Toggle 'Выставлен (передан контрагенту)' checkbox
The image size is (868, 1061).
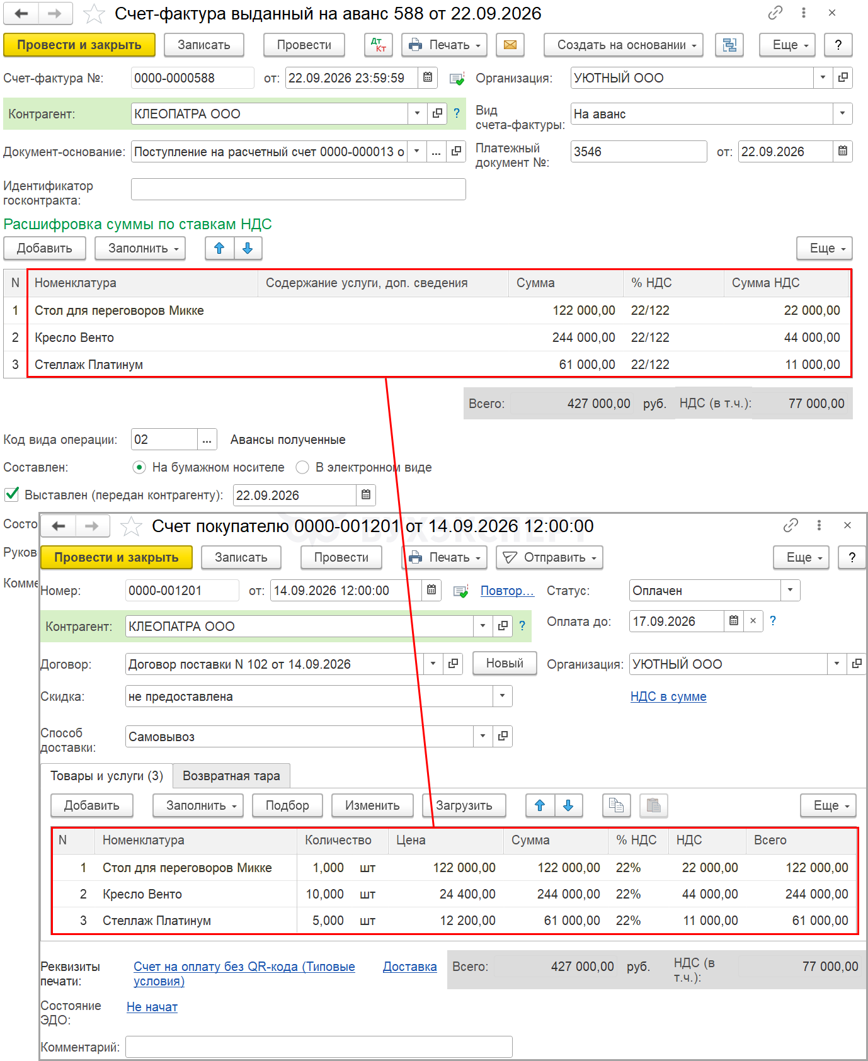pyautogui.click(x=11, y=494)
